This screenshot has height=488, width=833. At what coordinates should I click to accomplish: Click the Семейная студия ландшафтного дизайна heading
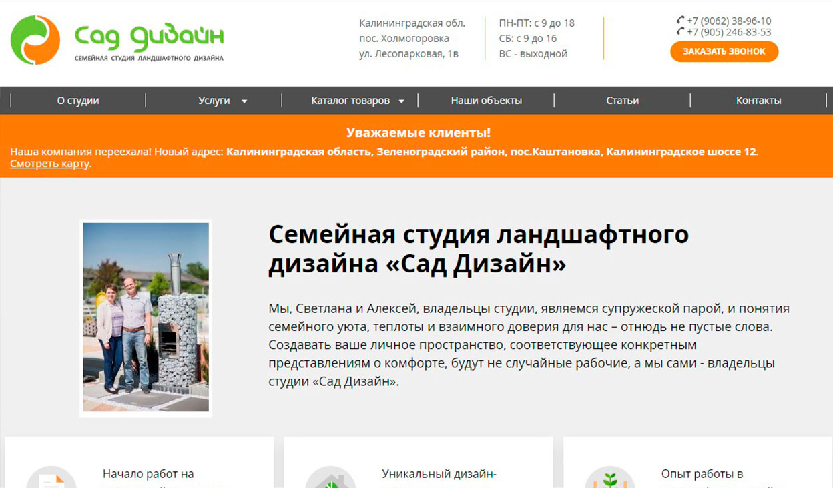click(x=479, y=250)
